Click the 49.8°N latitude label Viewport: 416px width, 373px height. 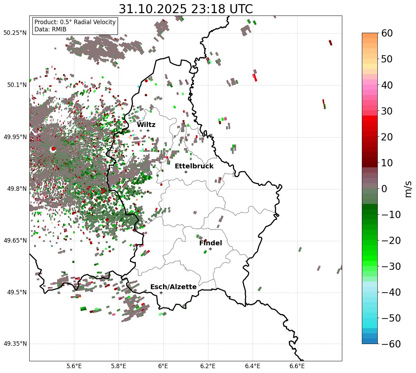tap(17, 189)
